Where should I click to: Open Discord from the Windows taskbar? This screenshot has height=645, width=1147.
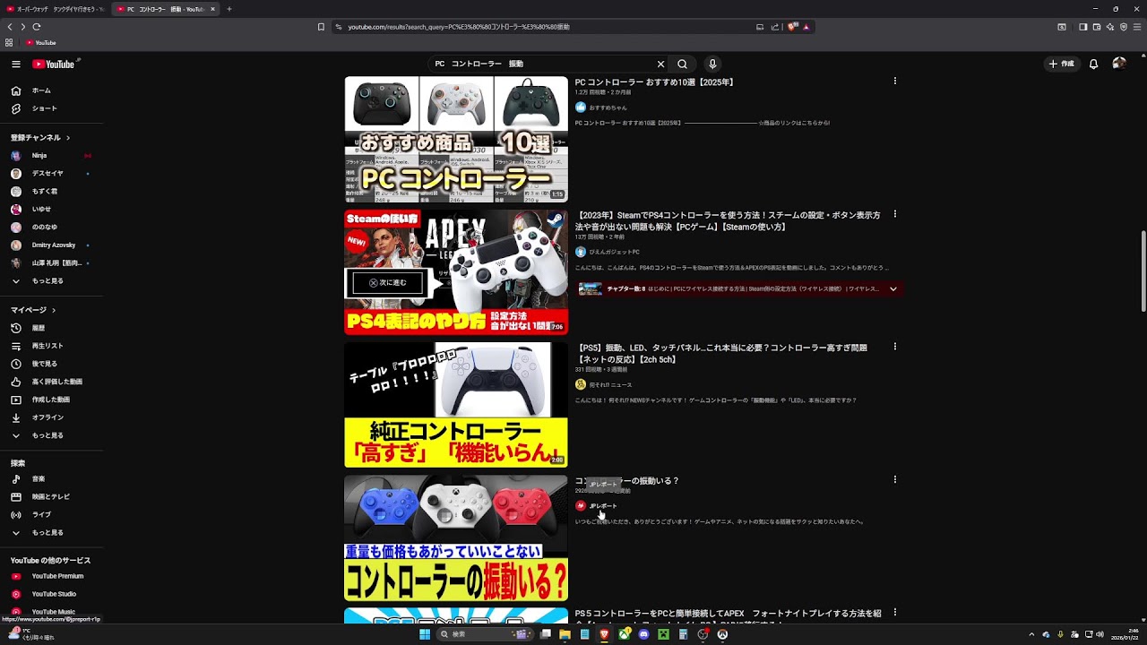(x=643, y=634)
